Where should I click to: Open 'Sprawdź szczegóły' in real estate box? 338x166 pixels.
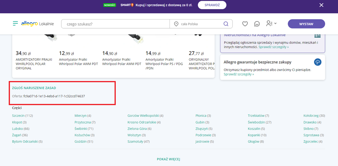tap(274, 46)
